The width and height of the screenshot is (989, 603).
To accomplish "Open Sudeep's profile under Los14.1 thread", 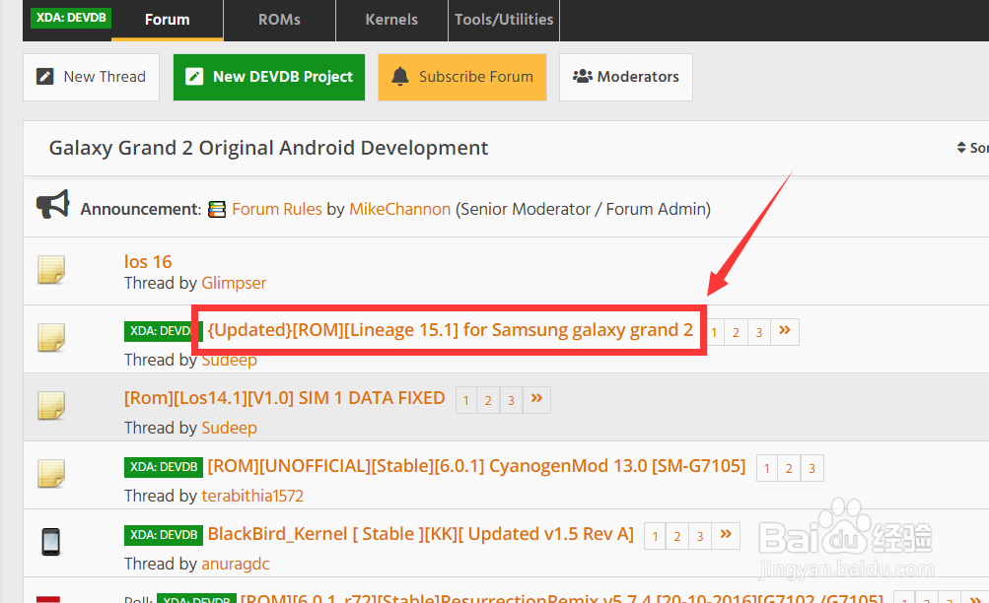I will pos(229,428).
